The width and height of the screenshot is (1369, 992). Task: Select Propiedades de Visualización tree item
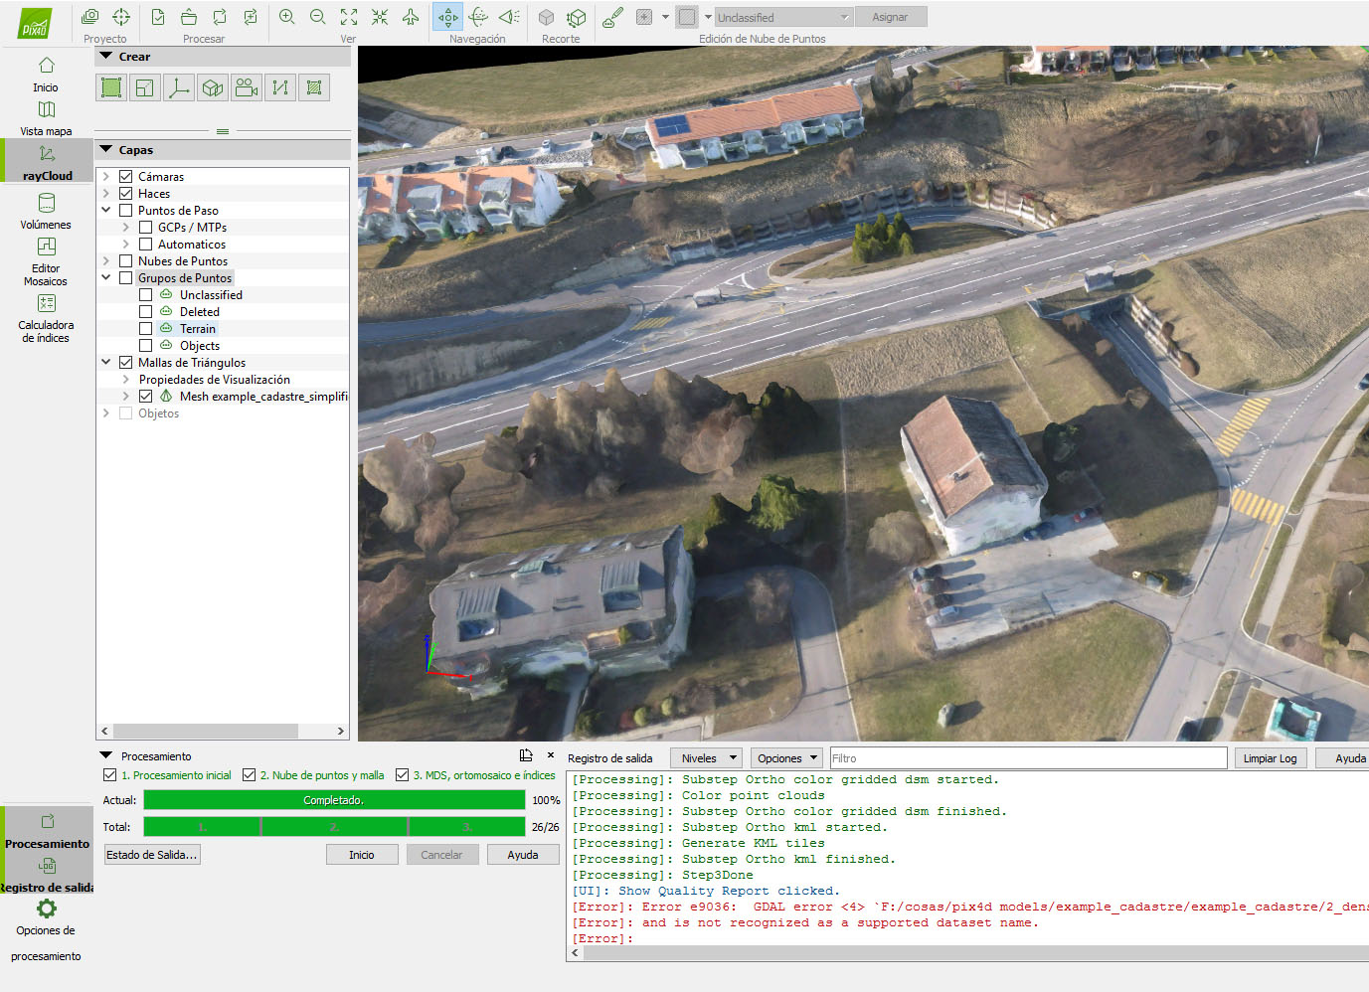click(214, 380)
